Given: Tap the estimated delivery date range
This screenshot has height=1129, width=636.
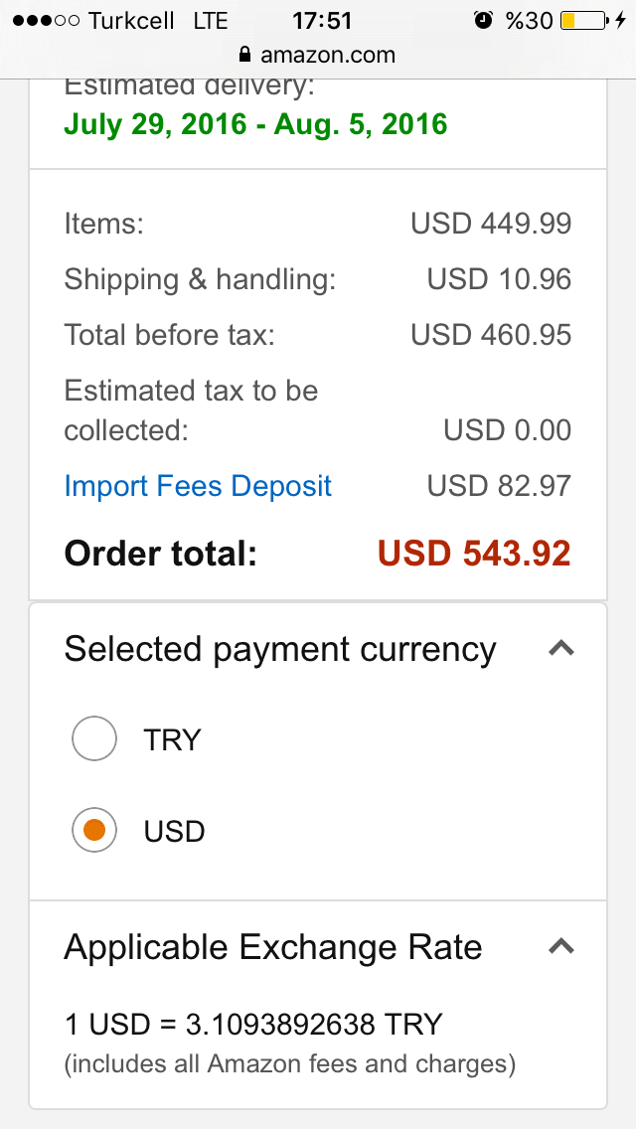Looking at the screenshot, I should [255, 124].
